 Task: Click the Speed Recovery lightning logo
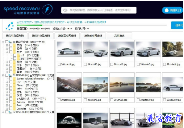[x=47, y=10]
